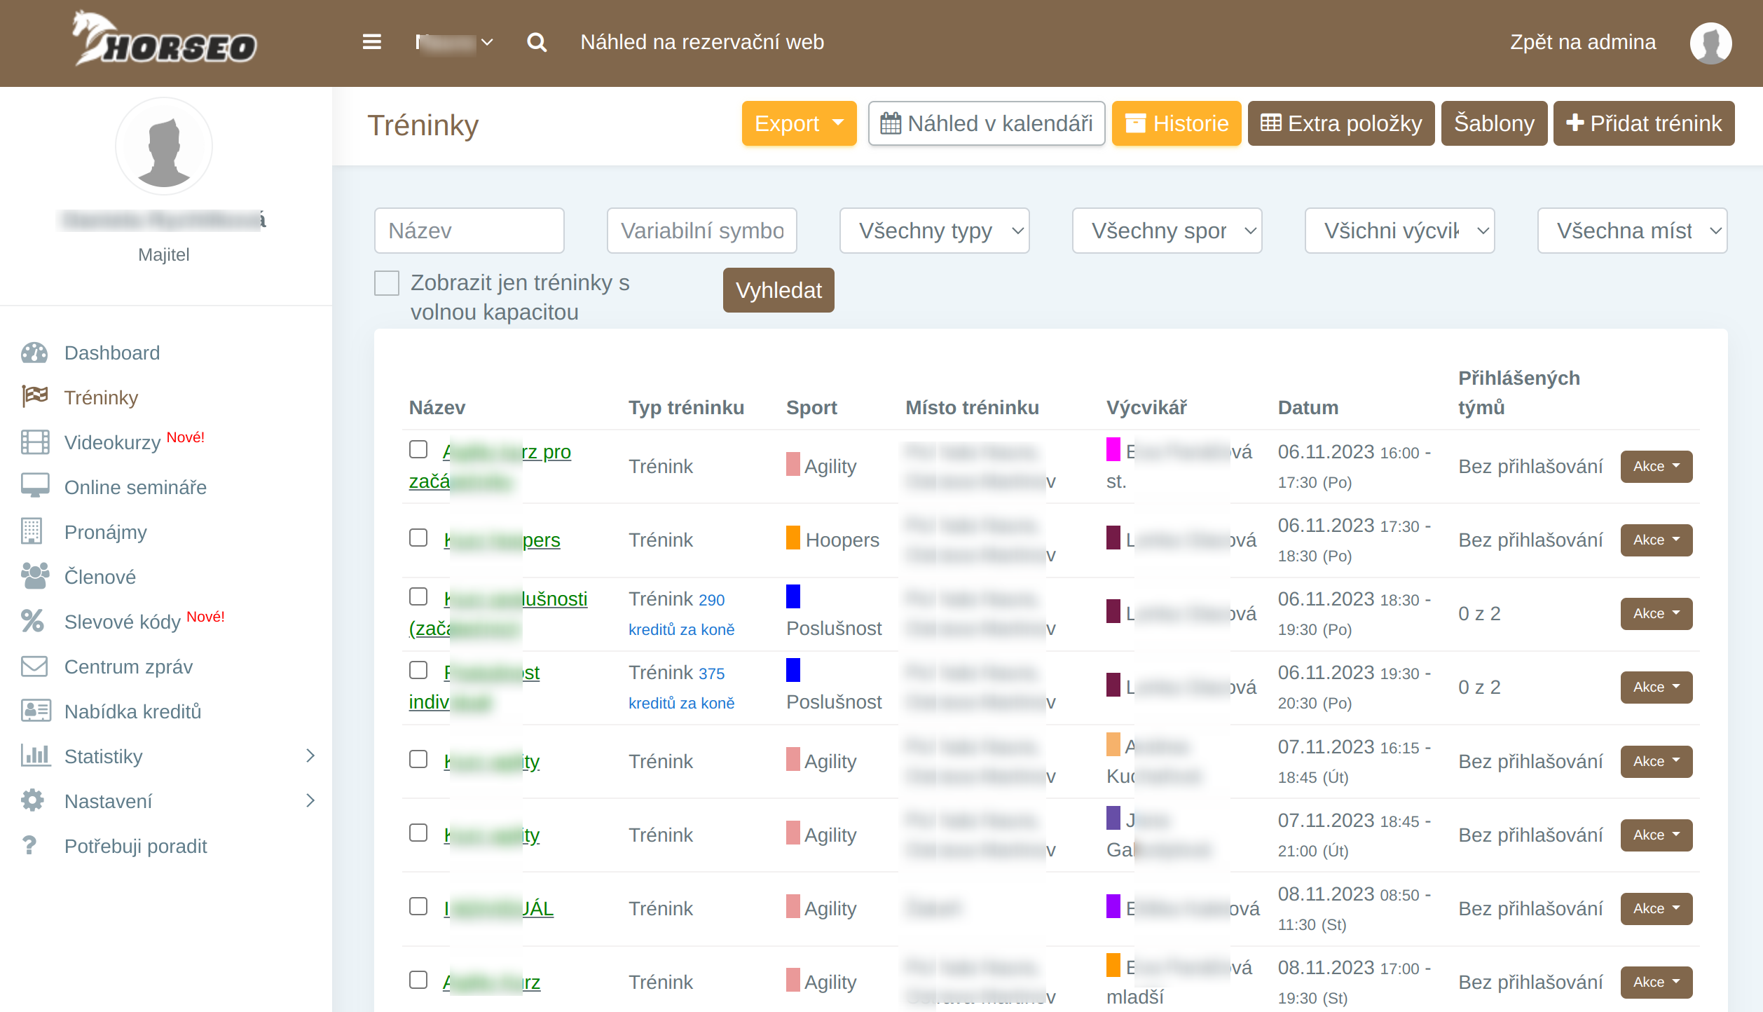The width and height of the screenshot is (1763, 1012).
Task: Click the search magnifier icon
Action: point(537,42)
